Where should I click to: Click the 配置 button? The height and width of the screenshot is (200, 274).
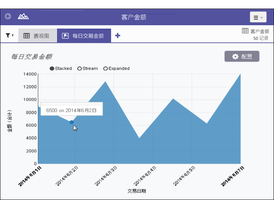[242, 57]
